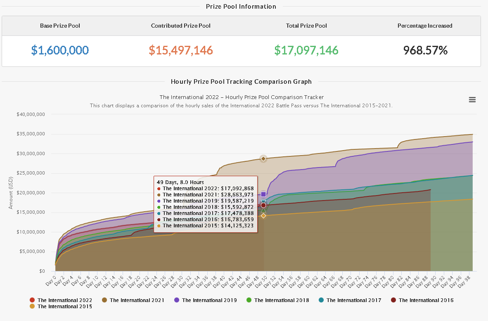Click the $35,000,000 y-axis label
488x321 pixels.
(31, 134)
